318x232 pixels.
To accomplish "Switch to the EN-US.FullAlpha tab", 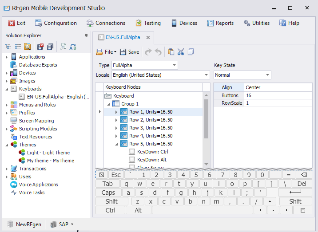I will (x=123, y=38).
